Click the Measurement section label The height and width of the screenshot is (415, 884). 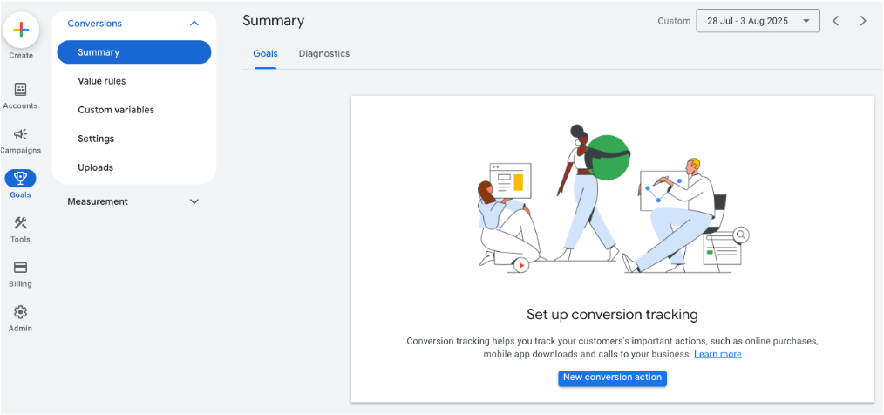point(98,201)
